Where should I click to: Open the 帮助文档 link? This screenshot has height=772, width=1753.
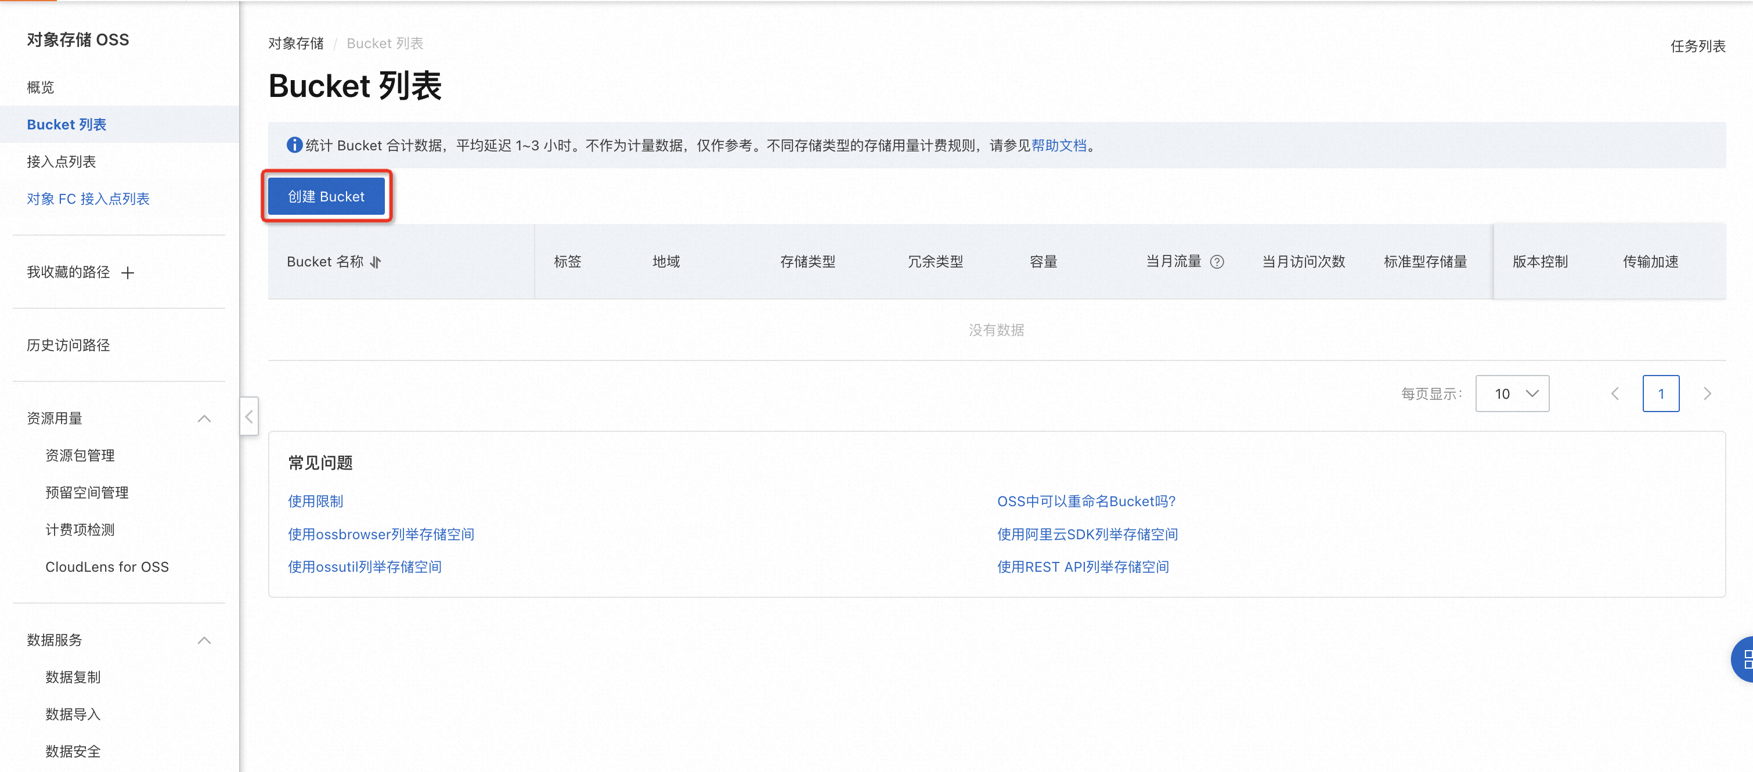(1058, 145)
